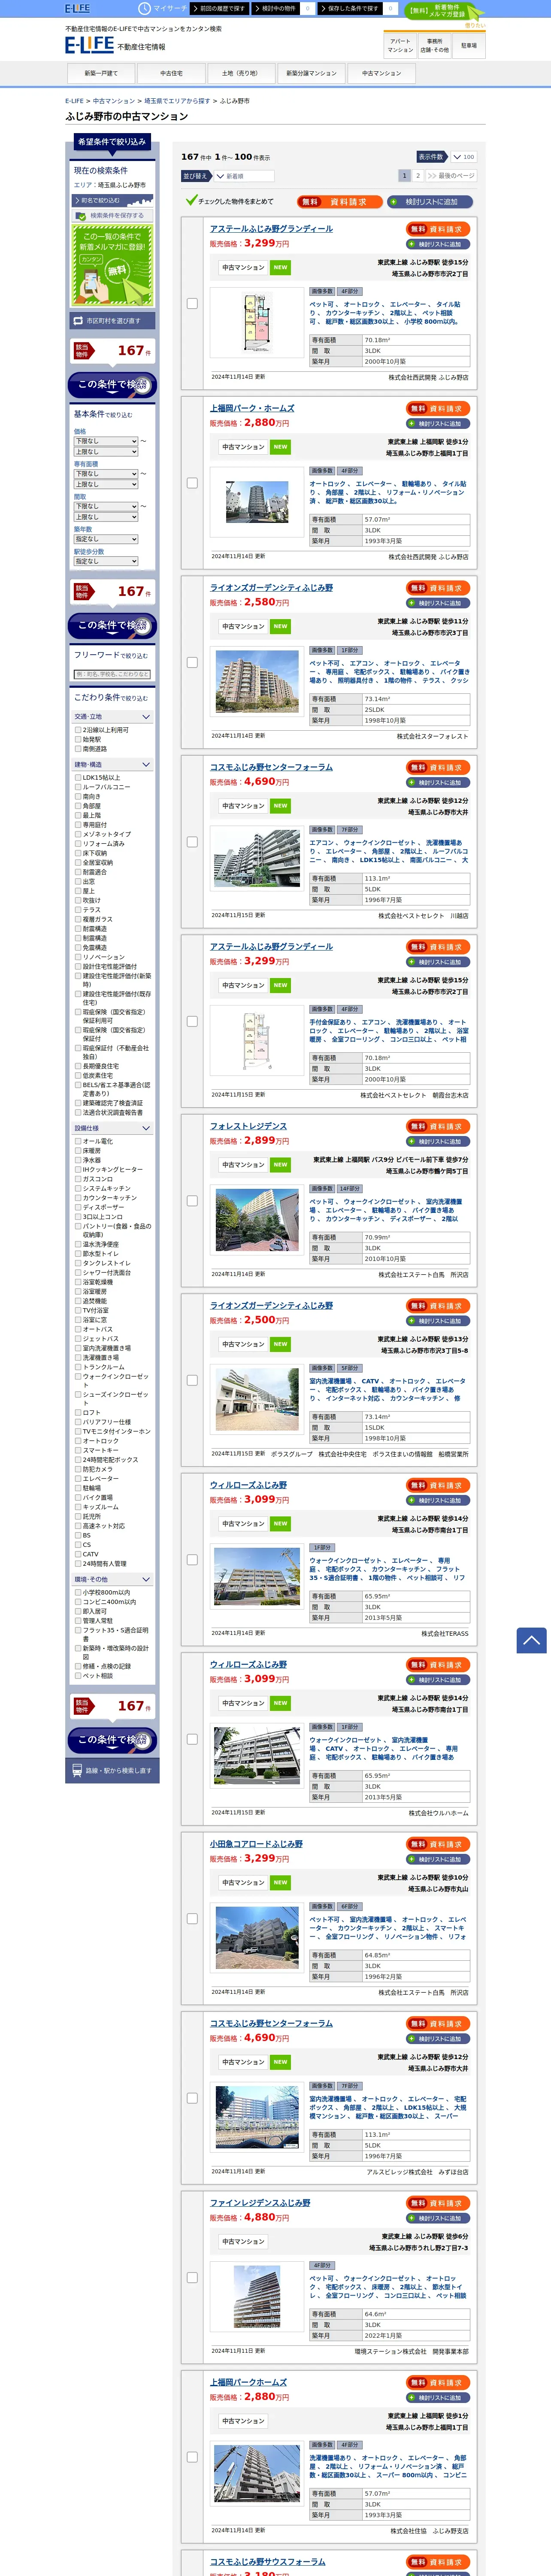Check the 始発駅 checkbox
Image resolution: width=551 pixels, height=2576 pixels.
pyautogui.click(x=78, y=739)
